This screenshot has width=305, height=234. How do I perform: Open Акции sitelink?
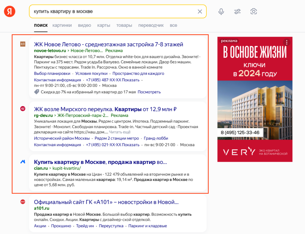point(40,226)
